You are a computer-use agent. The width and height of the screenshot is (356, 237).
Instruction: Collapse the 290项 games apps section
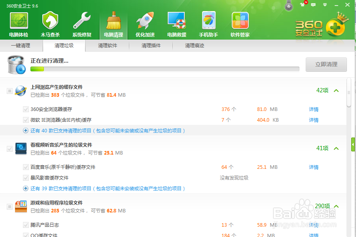pyautogui.click(x=336, y=206)
